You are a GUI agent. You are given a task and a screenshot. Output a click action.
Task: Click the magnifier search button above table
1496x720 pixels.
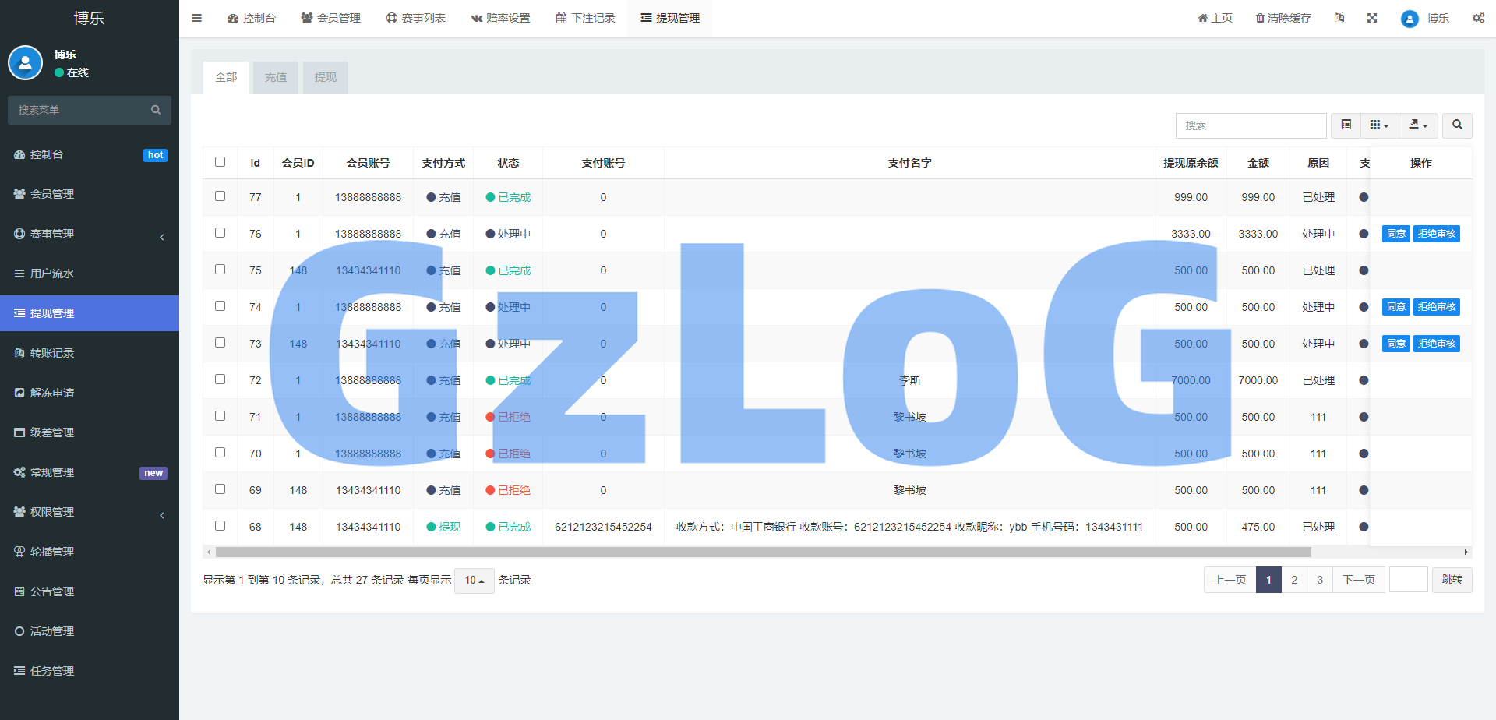[x=1457, y=125]
